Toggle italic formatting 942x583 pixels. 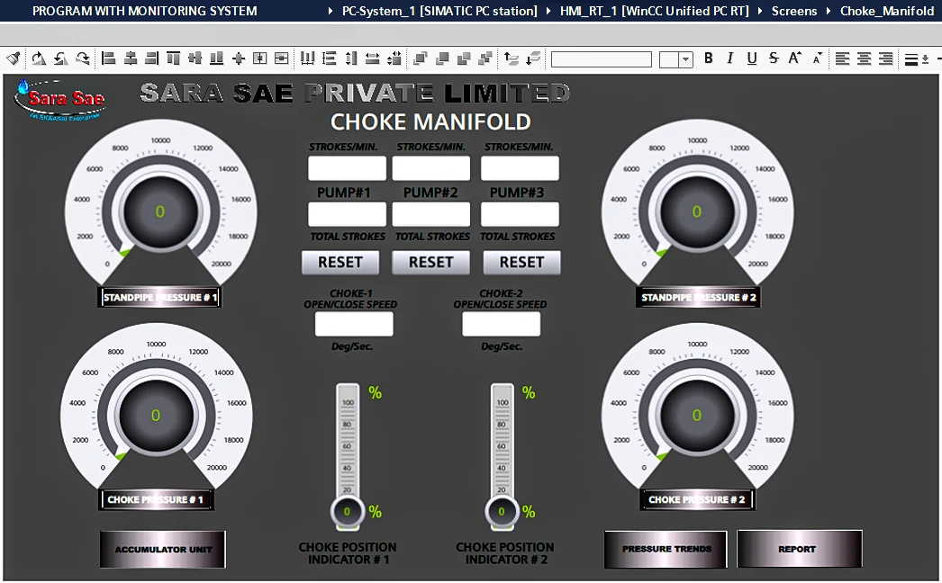730,58
